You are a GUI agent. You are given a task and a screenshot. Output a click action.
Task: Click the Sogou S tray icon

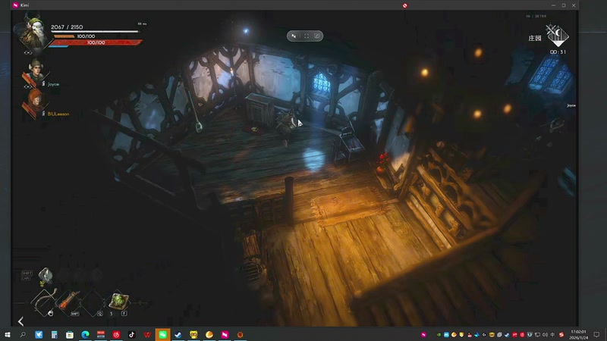tap(561, 335)
